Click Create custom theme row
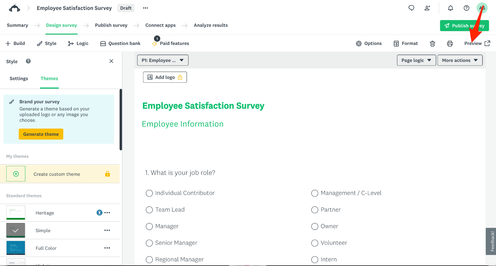This screenshot has height=266, width=496. [x=60, y=174]
